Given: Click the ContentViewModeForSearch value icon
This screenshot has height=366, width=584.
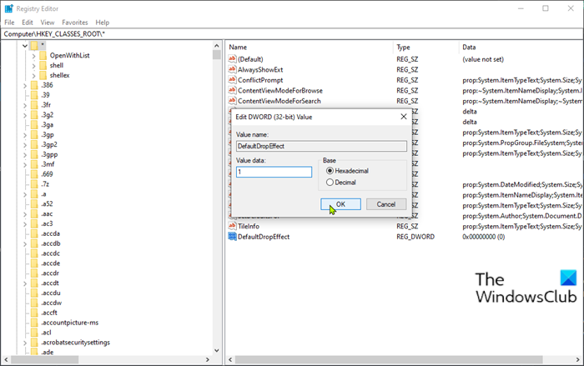Looking at the screenshot, I should (x=233, y=101).
